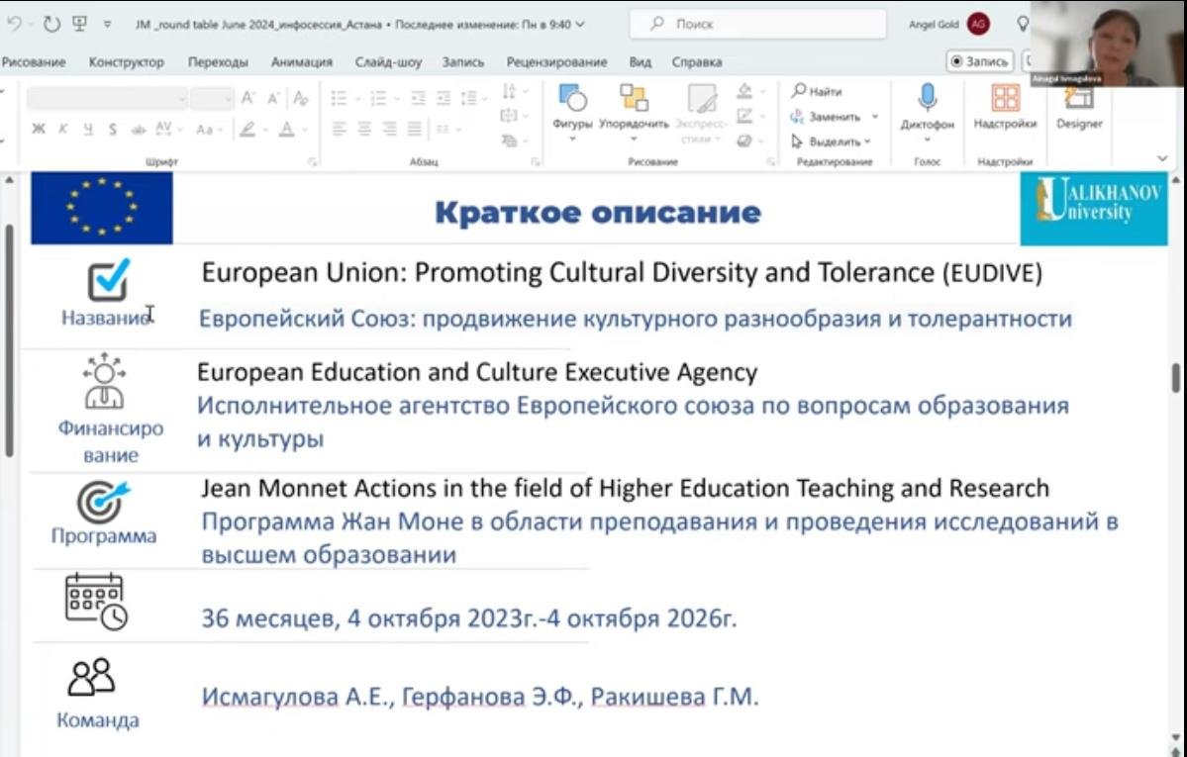1187x757 pixels.
Task: Toggle bold (Ж) formatting
Action: click(x=39, y=130)
